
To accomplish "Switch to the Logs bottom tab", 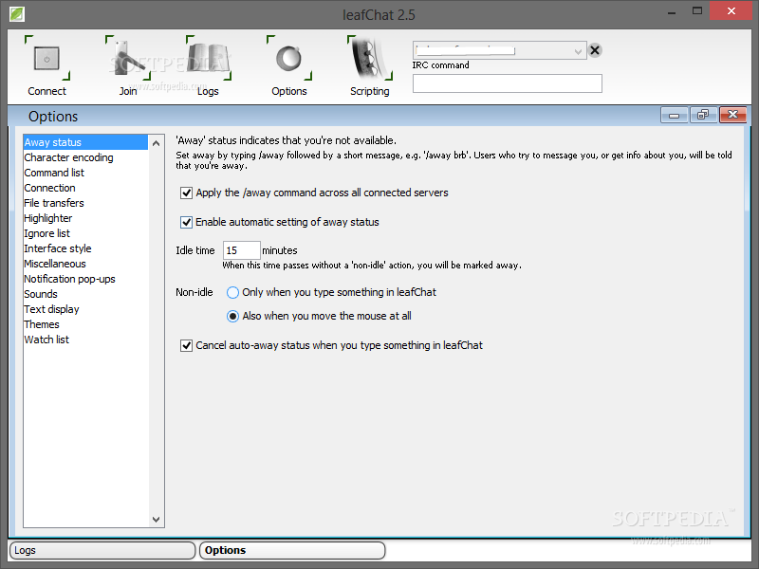I will tap(102, 550).
